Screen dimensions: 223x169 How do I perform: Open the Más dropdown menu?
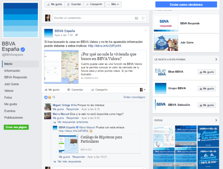pos(113,5)
